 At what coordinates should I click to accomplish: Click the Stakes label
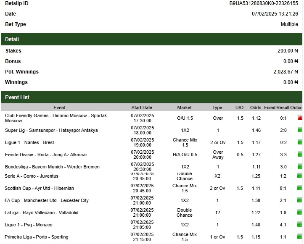click(13, 51)
